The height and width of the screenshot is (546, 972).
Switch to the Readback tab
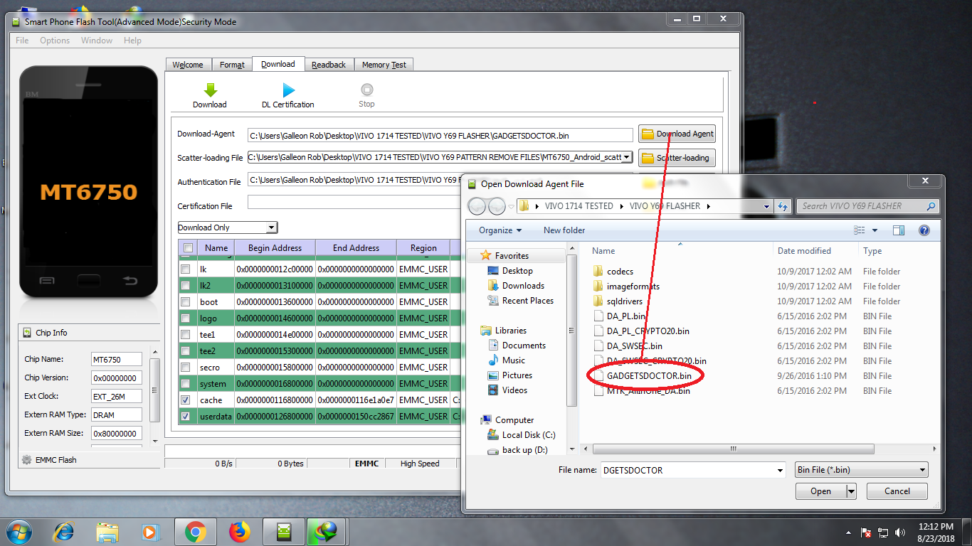329,65
